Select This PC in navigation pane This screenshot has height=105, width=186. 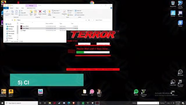tap(8, 24)
